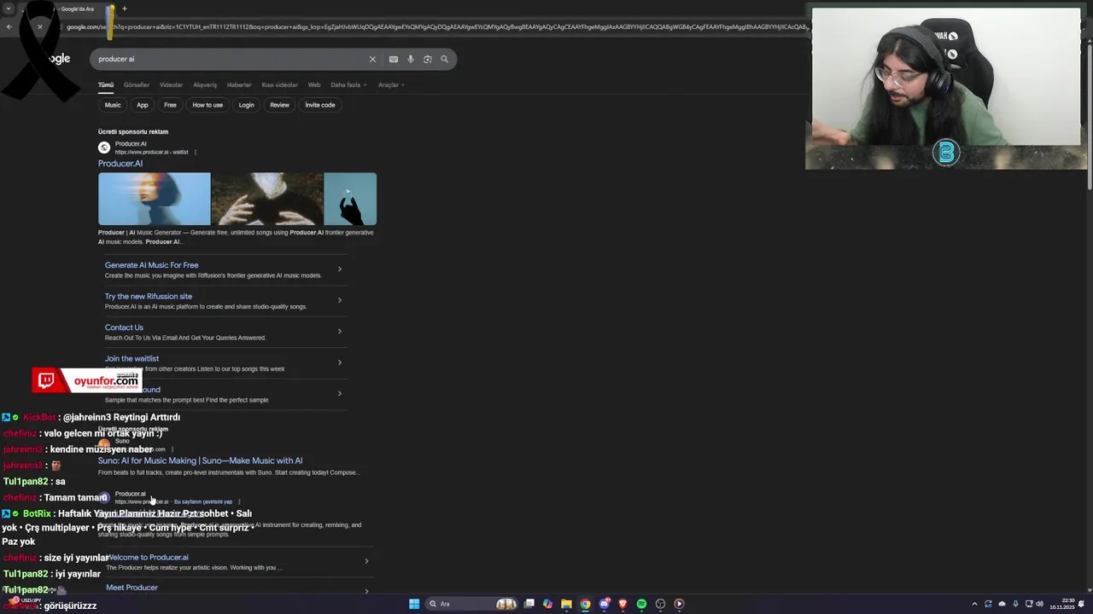
Task: Open Suno: AI for Music Making result
Action: click(x=200, y=460)
